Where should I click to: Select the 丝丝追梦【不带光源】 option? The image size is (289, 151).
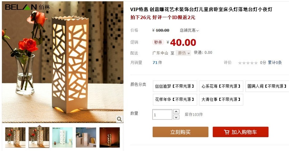pos(175,86)
